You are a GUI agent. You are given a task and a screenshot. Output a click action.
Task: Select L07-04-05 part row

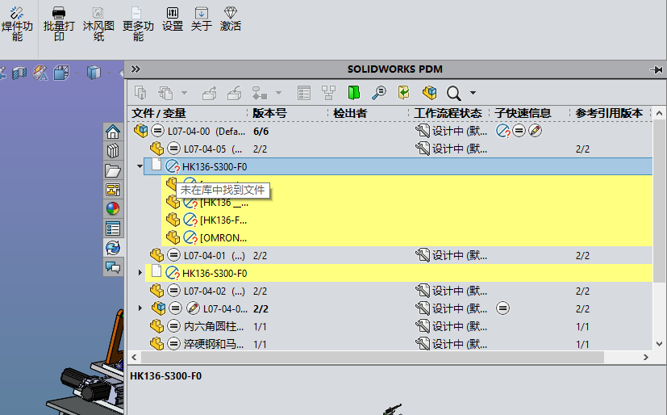pyautogui.click(x=390, y=149)
